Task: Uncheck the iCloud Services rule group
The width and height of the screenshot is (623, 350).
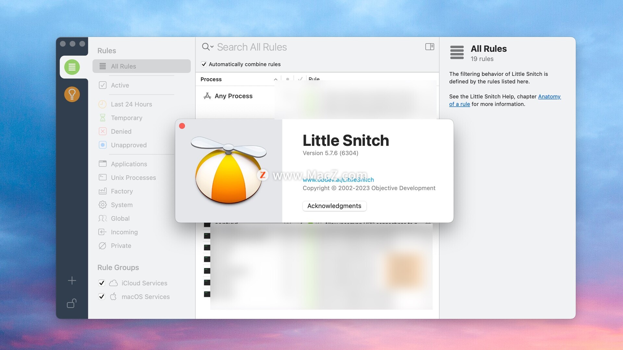Action: pos(102,283)
